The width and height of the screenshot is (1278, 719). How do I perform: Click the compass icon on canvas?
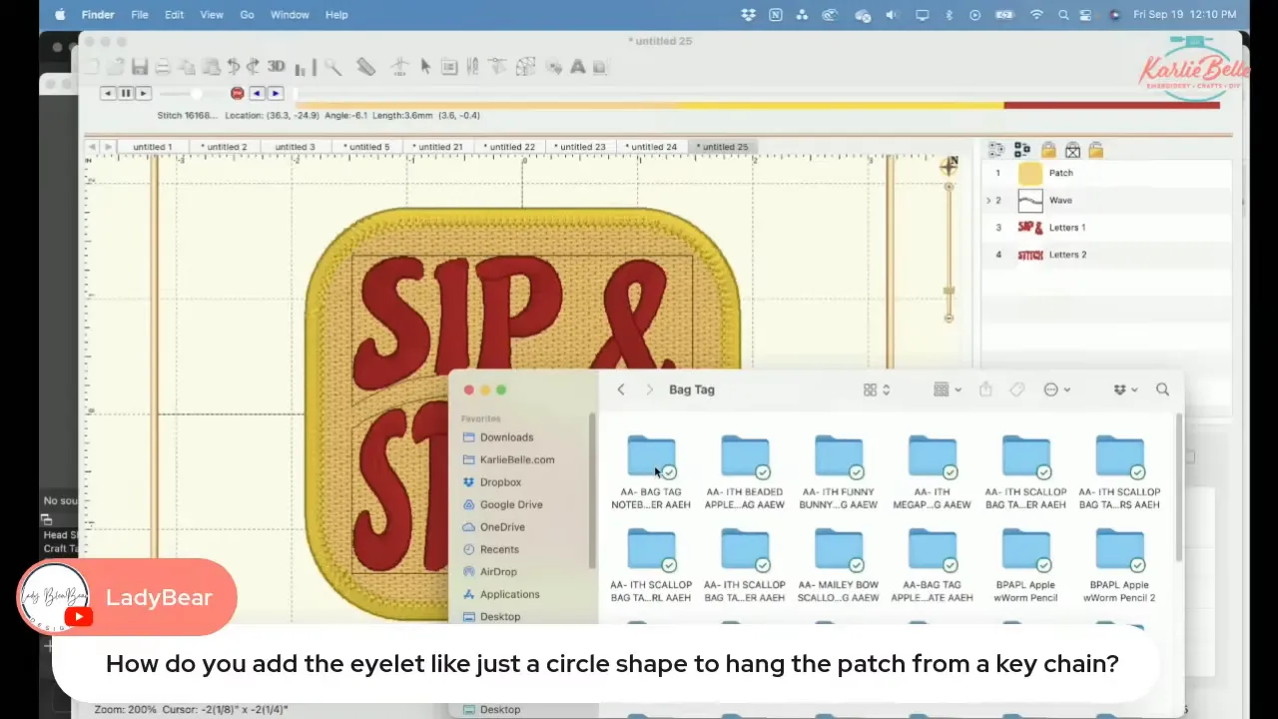pyautogui.click(x=949, y=166)
